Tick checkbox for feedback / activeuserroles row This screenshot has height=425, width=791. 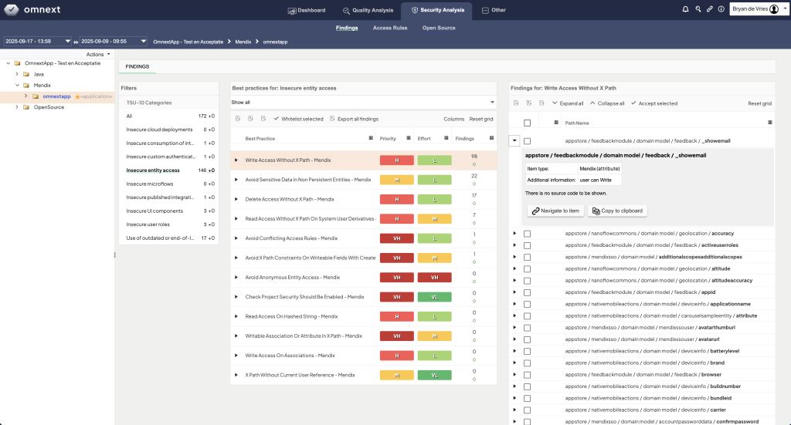[527, 246]
